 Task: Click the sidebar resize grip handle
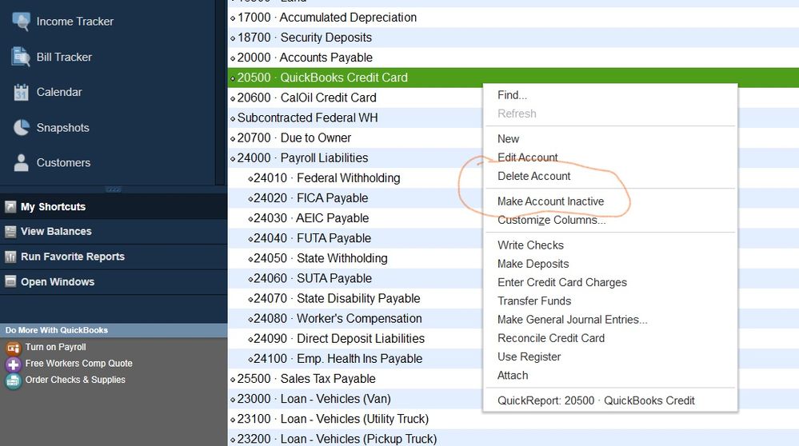113,189
